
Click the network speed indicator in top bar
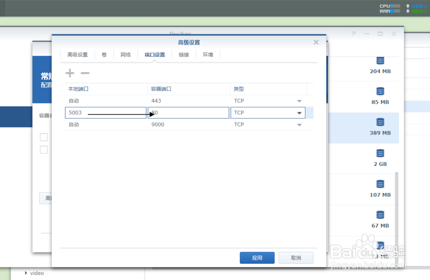[416, 9]
